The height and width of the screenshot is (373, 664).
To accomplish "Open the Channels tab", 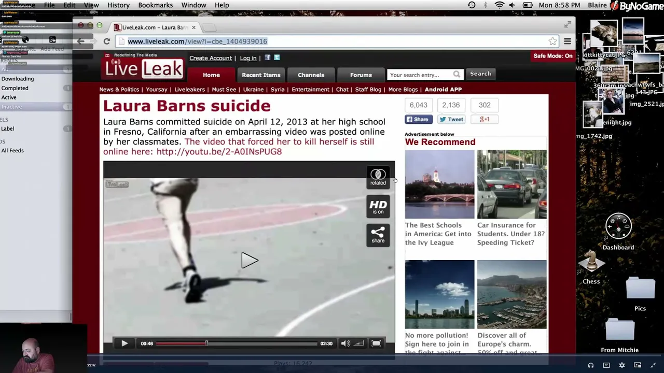I will coord(311,75).
